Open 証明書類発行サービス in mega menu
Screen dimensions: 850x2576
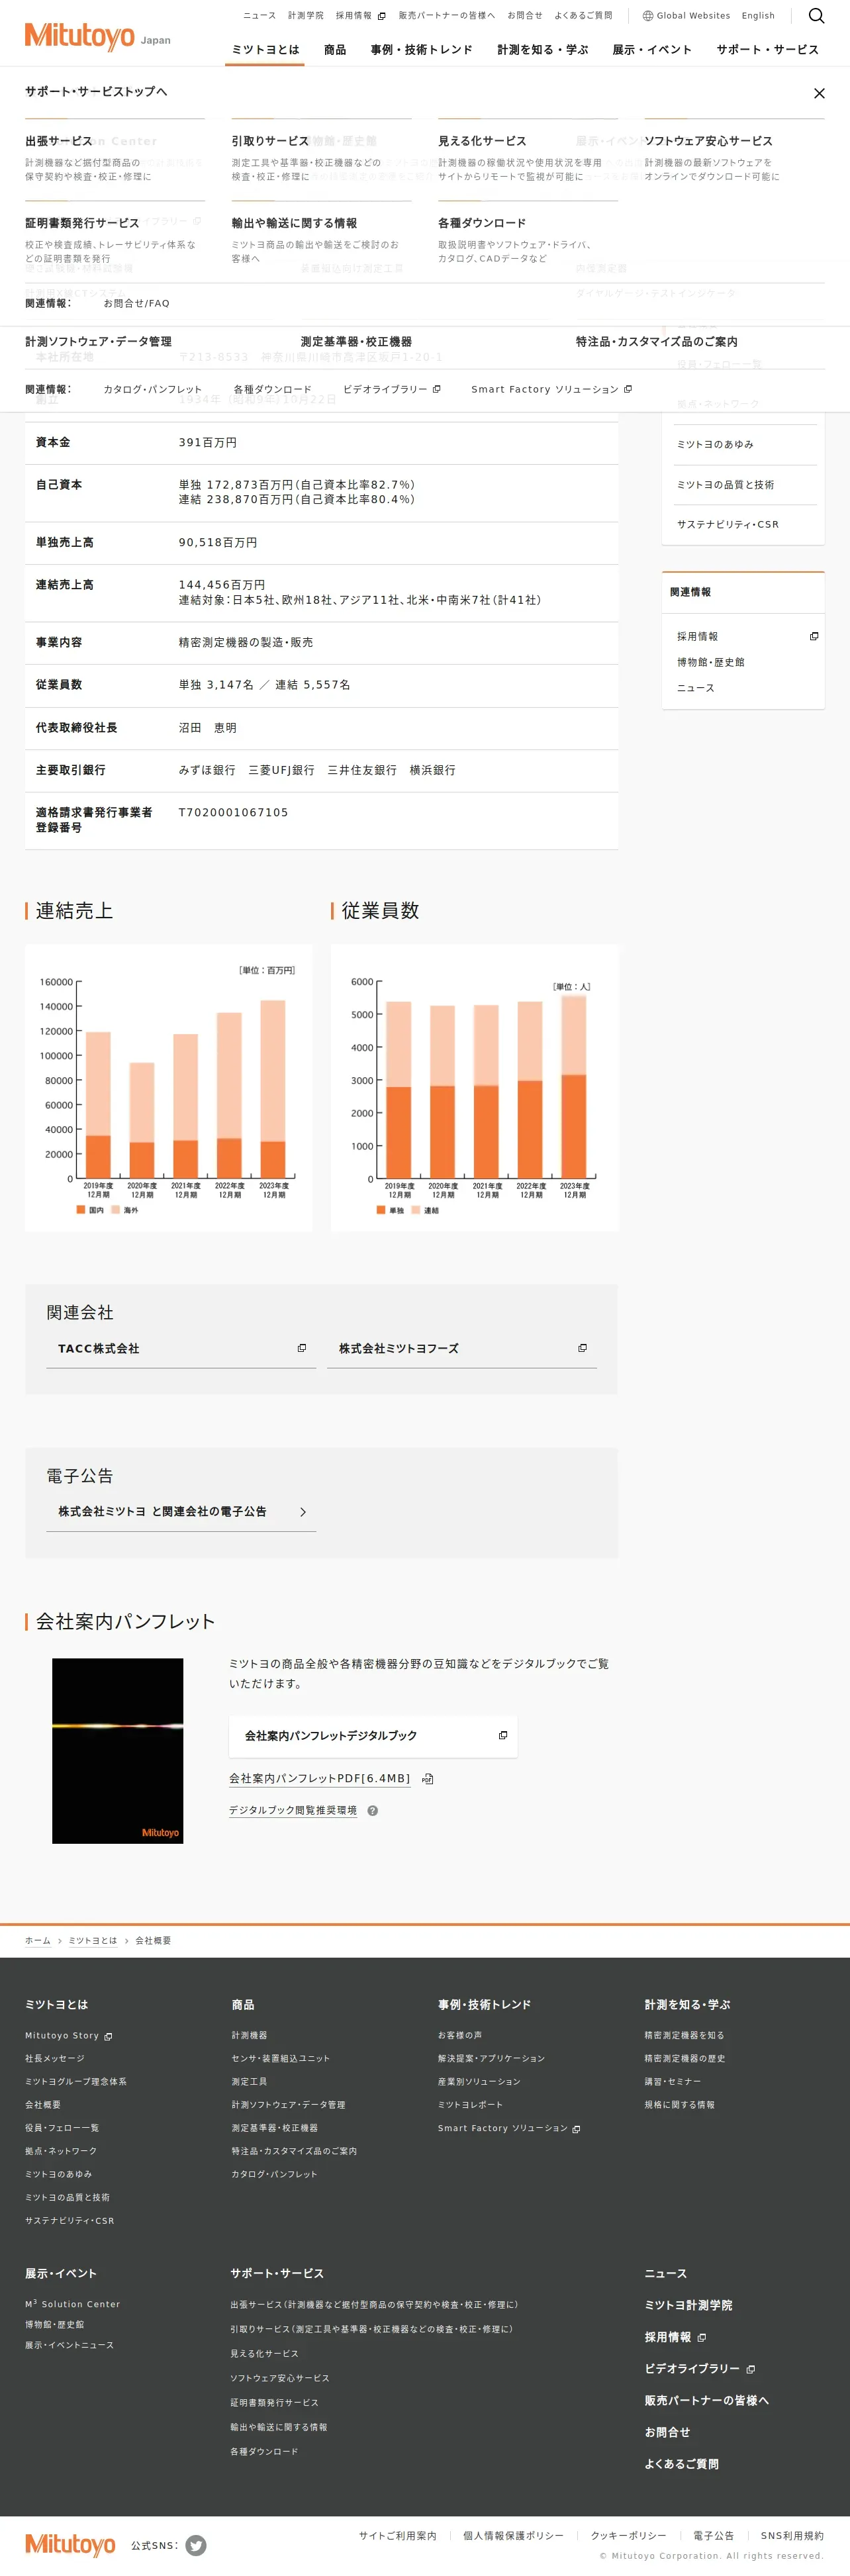[x=82, y=223]
